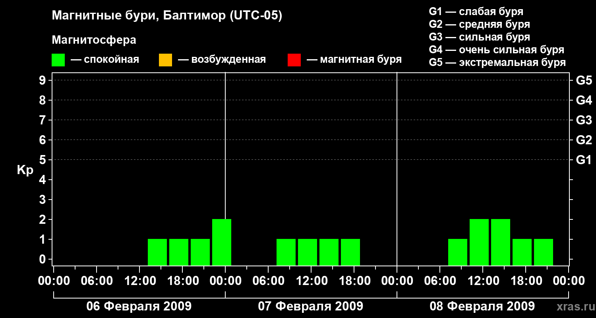Click the Kp 2 bar above 12:00 on 08 Февраля

479,242
